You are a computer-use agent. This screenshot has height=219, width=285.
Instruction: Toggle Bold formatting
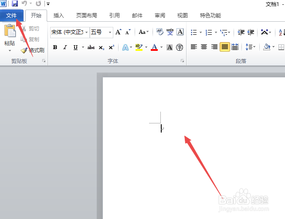click(55, 47)
